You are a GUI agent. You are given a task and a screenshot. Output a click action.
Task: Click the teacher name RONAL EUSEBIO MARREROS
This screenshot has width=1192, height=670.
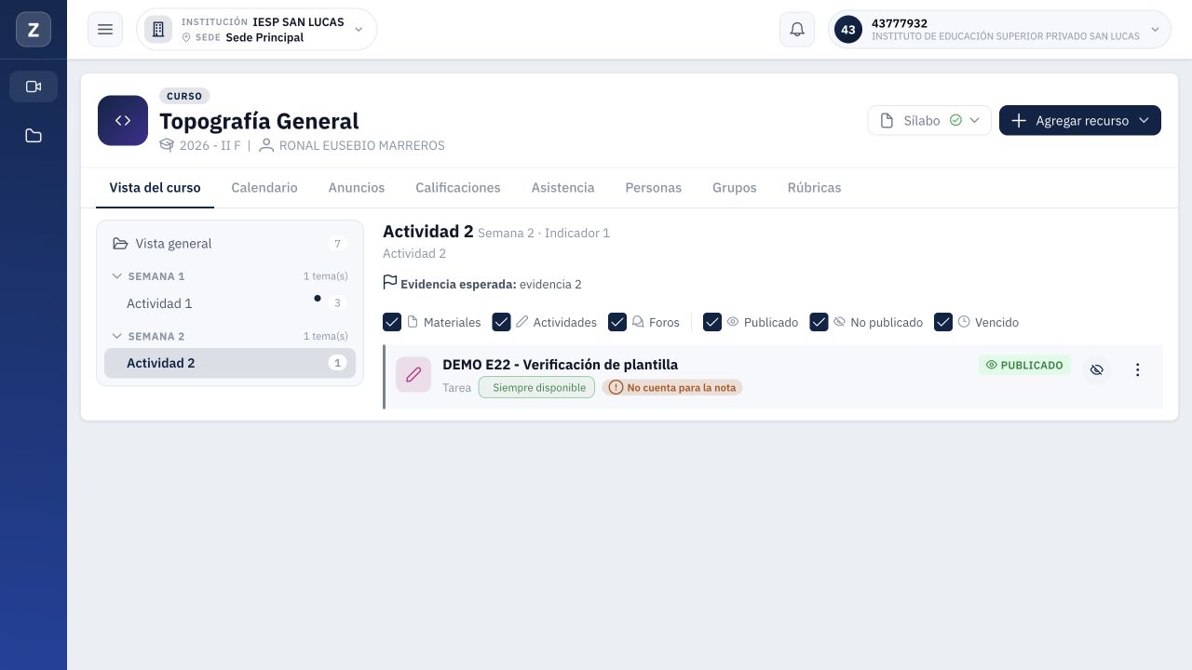point(362,145)
